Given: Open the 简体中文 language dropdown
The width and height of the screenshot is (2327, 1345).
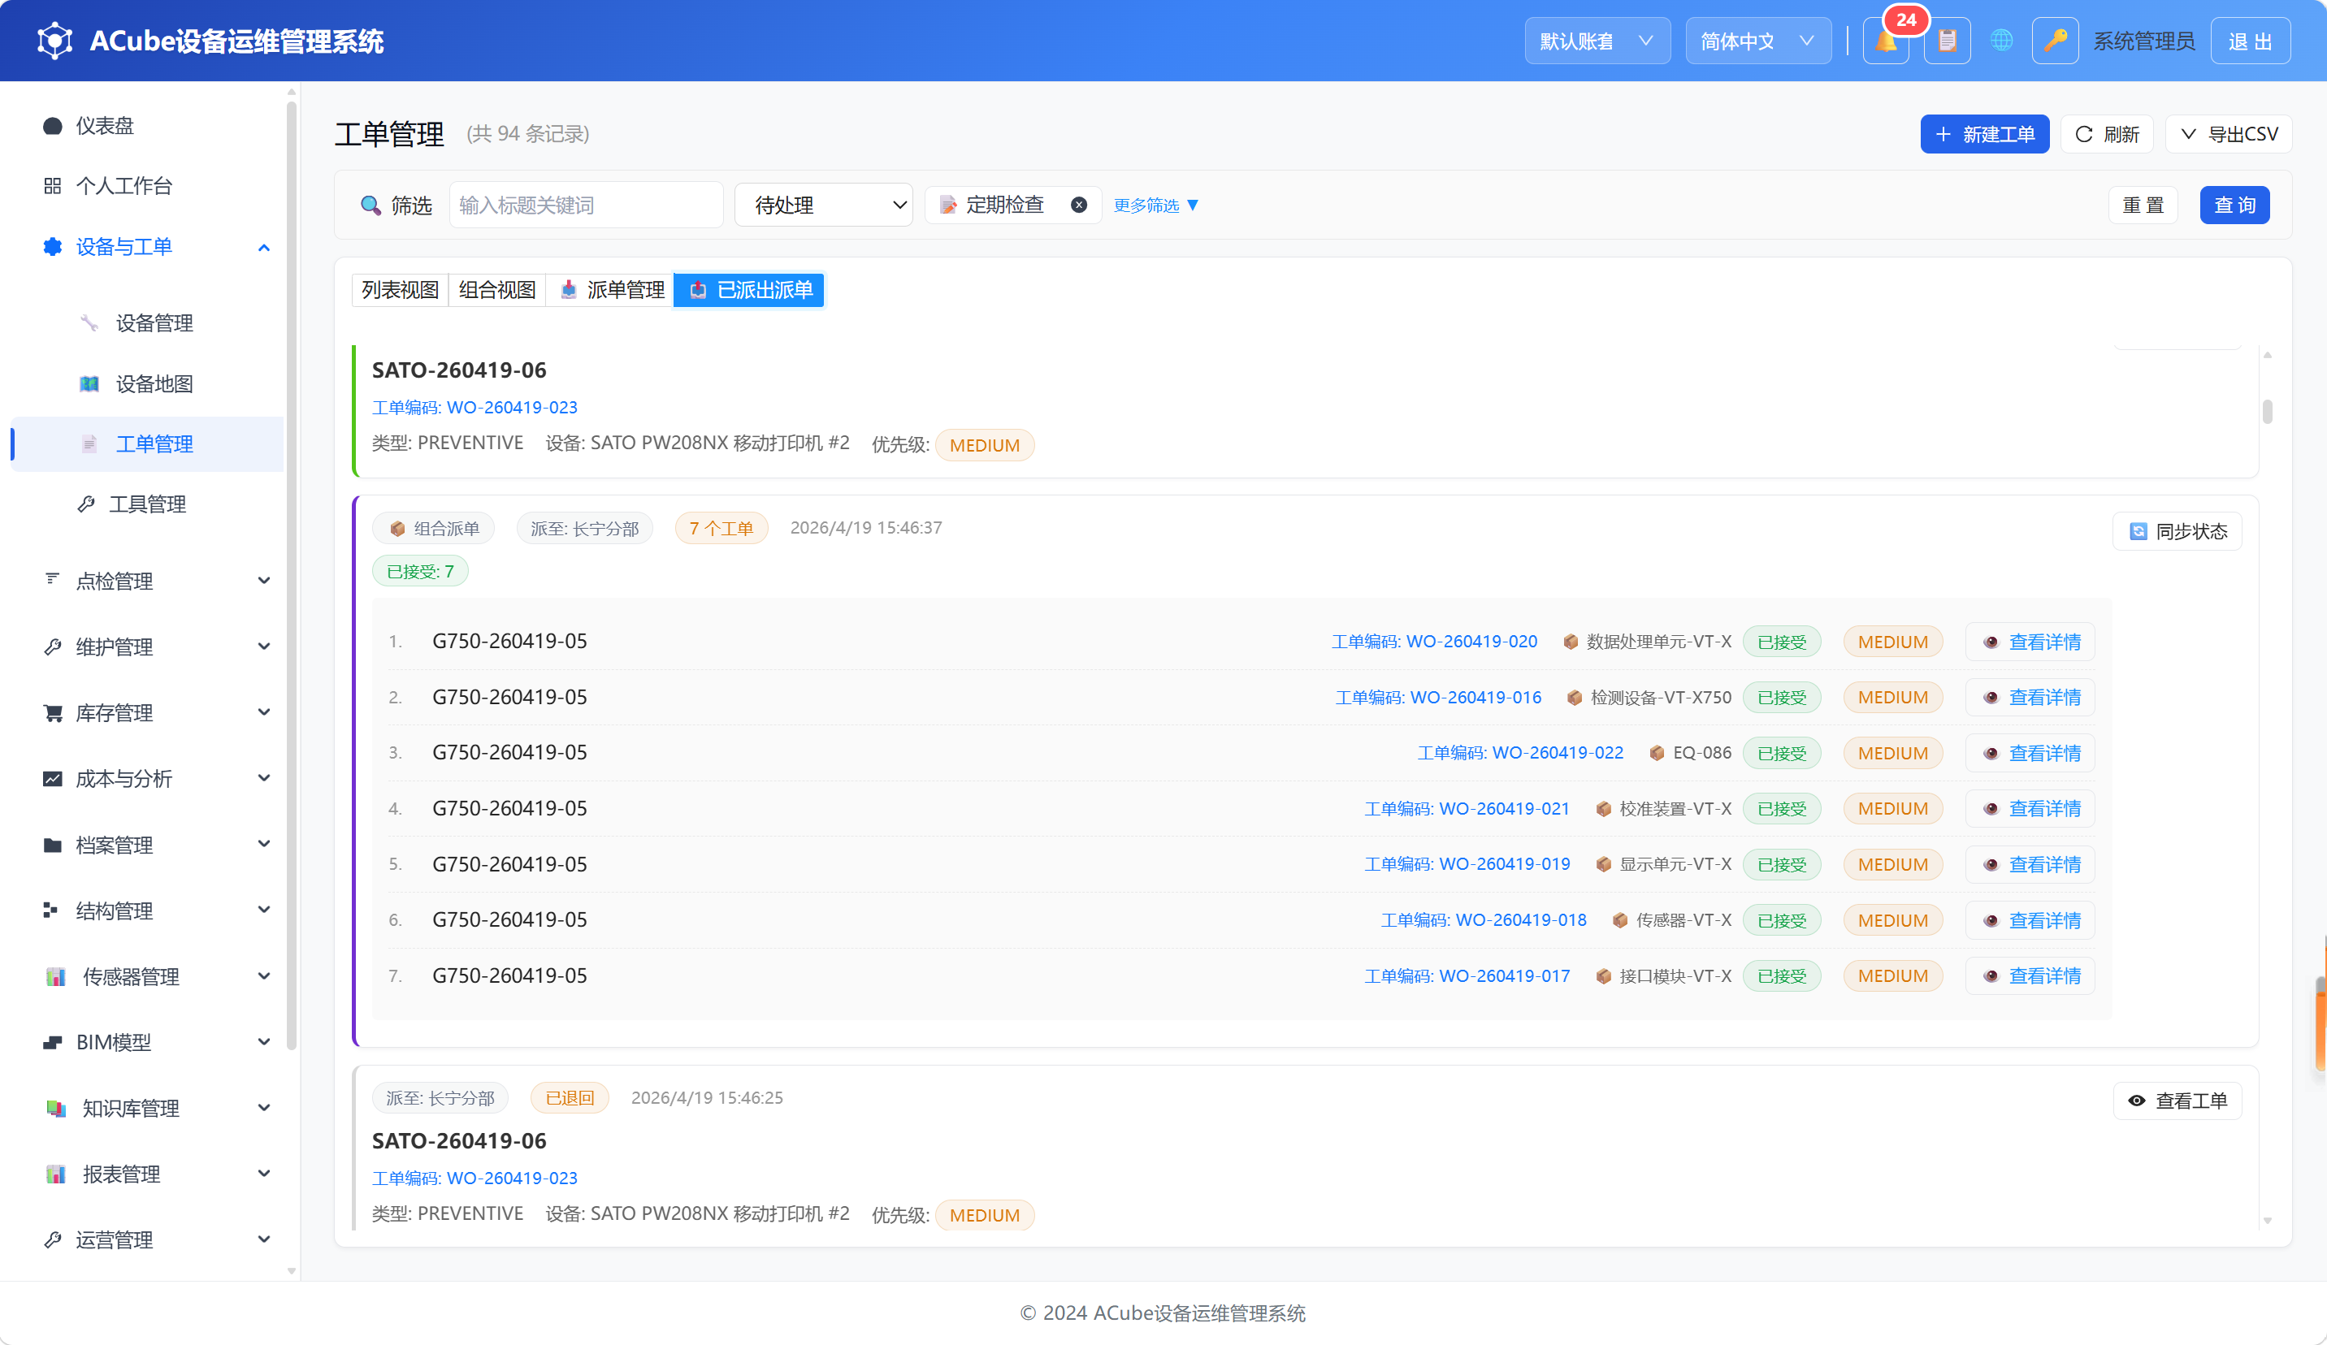Looking at the screenshot, I should click(x=1758, y=41).
